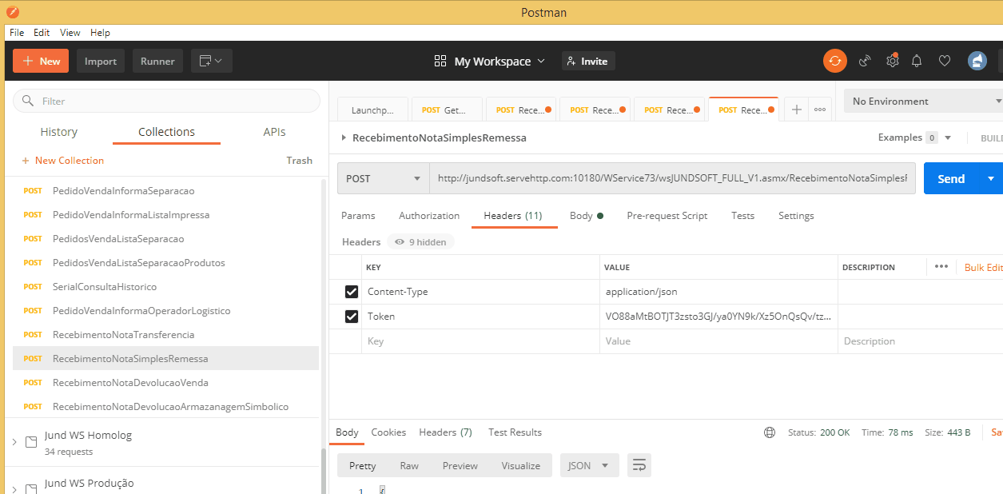Toggle word wrap icon in response body

(639, 465)
